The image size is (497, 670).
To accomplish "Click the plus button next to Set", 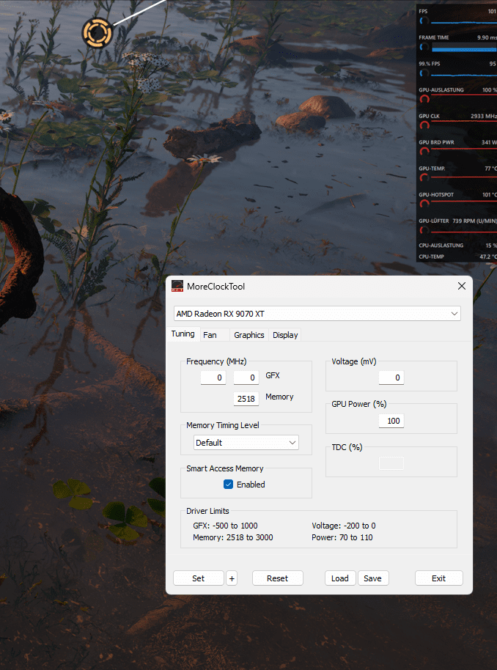I will tap(232, 578).
